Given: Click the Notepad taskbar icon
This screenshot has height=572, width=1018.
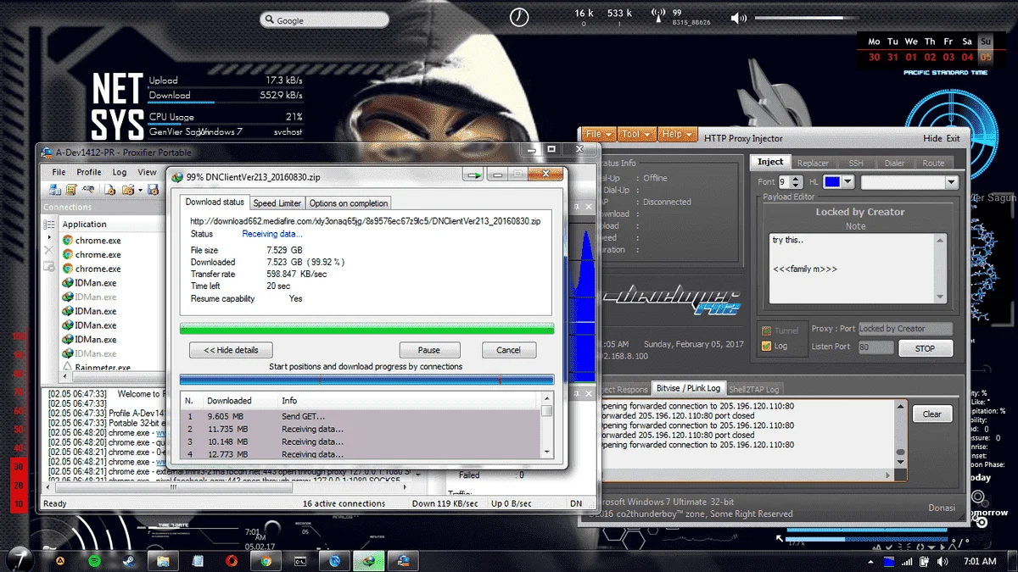Looking at the screenshot, I should [x=198, y=561].
